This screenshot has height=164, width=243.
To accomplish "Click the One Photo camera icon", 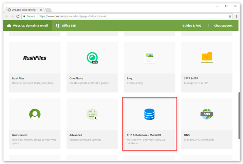I will [x=92, y=58].
